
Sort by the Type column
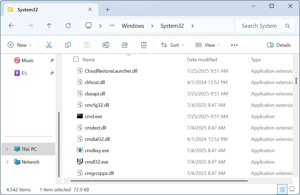click(256, 60)
